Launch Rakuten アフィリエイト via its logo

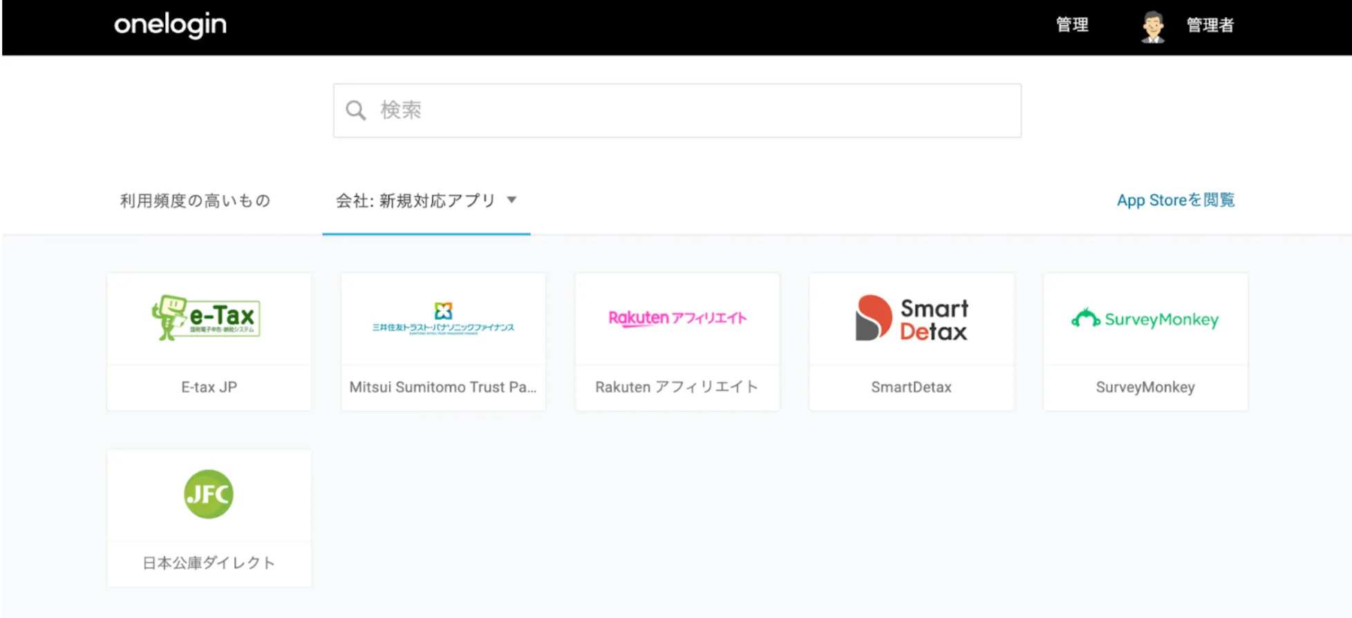677,318
